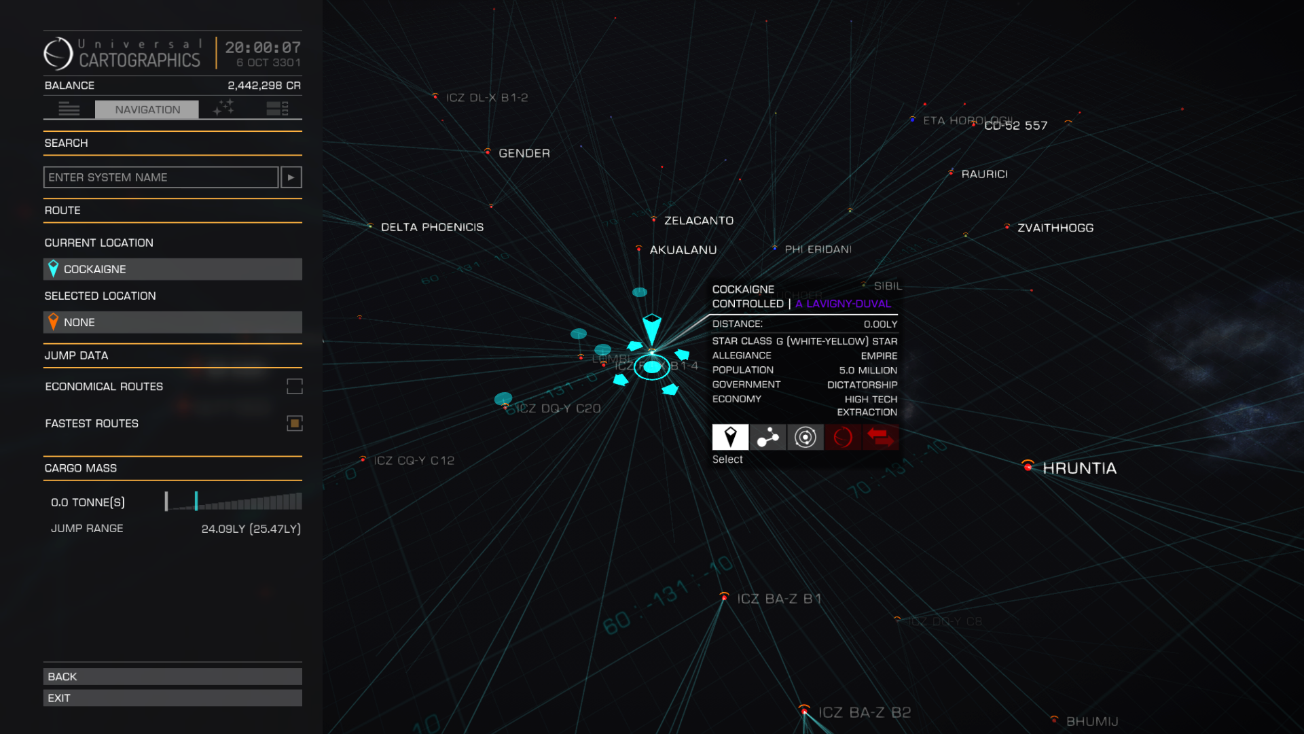Select the ICZ BA-Z B1 star marker

[x=724, y=597]
